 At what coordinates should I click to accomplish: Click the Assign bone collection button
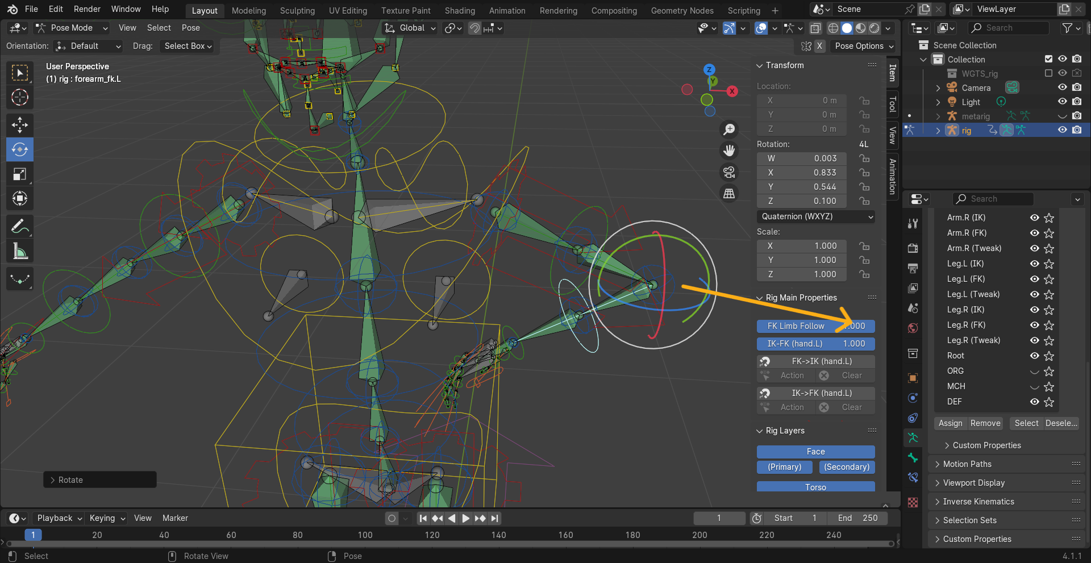point(950,423)
